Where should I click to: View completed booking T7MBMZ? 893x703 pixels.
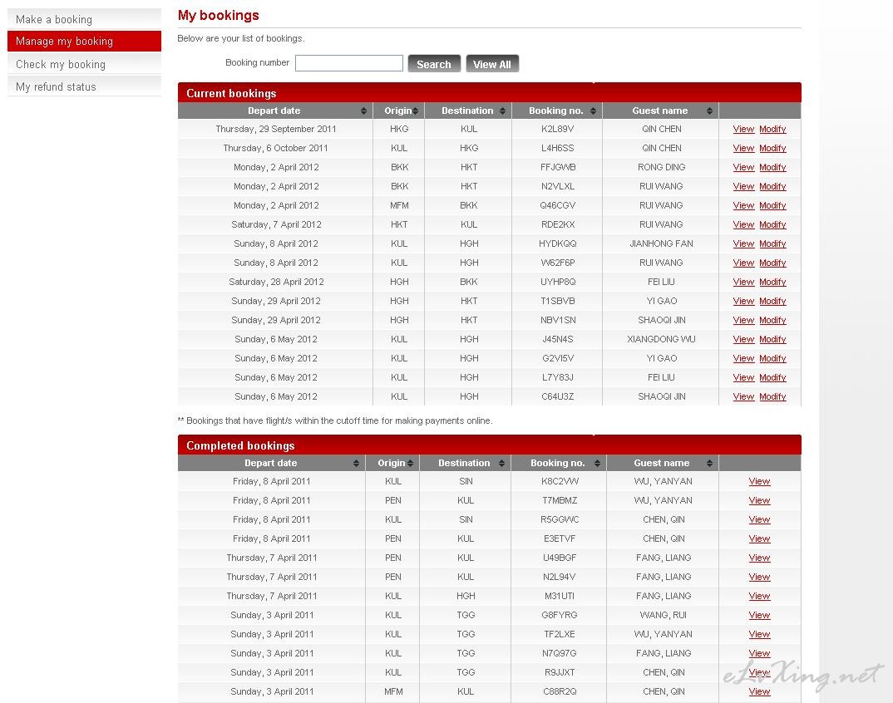tap(759, 500)
